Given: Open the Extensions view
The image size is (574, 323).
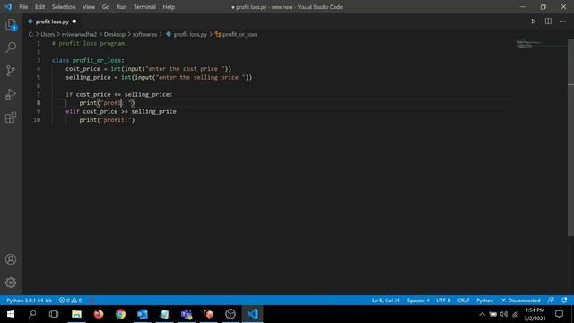Looking at the screenshot, I should (11, 118).
